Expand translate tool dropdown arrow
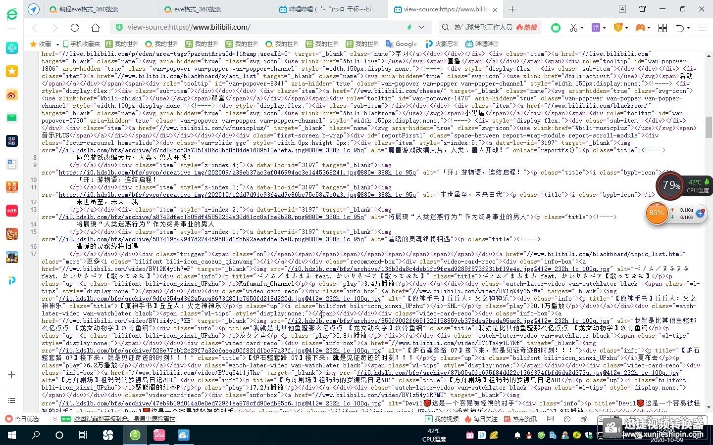Screen dimensions: 713x445 (x=605, y=28)
